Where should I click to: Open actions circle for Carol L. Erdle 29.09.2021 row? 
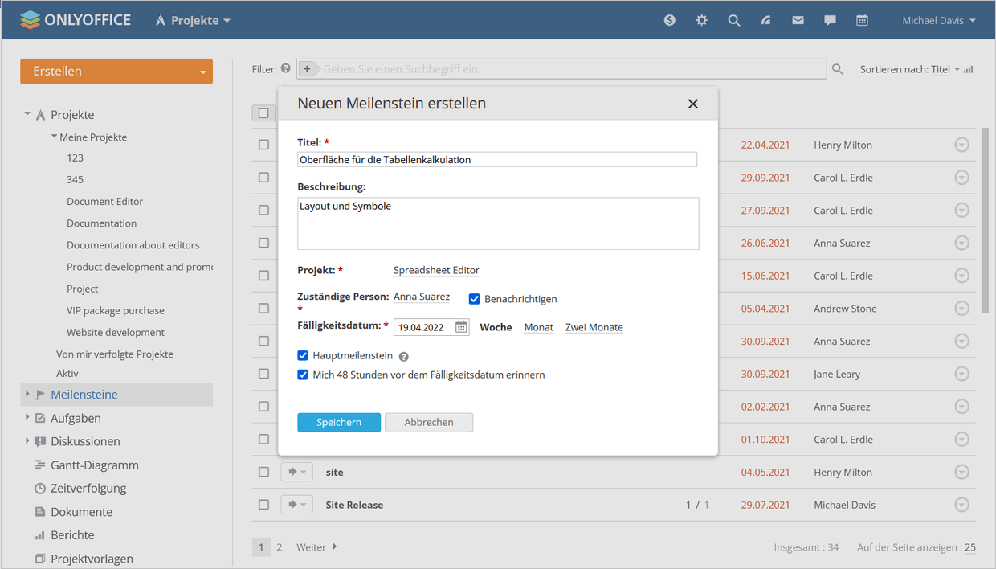click(x=961, y=178)
